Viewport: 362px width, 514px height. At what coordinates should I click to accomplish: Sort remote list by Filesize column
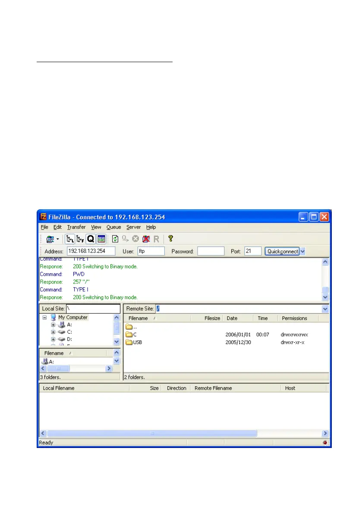(207, 318)
